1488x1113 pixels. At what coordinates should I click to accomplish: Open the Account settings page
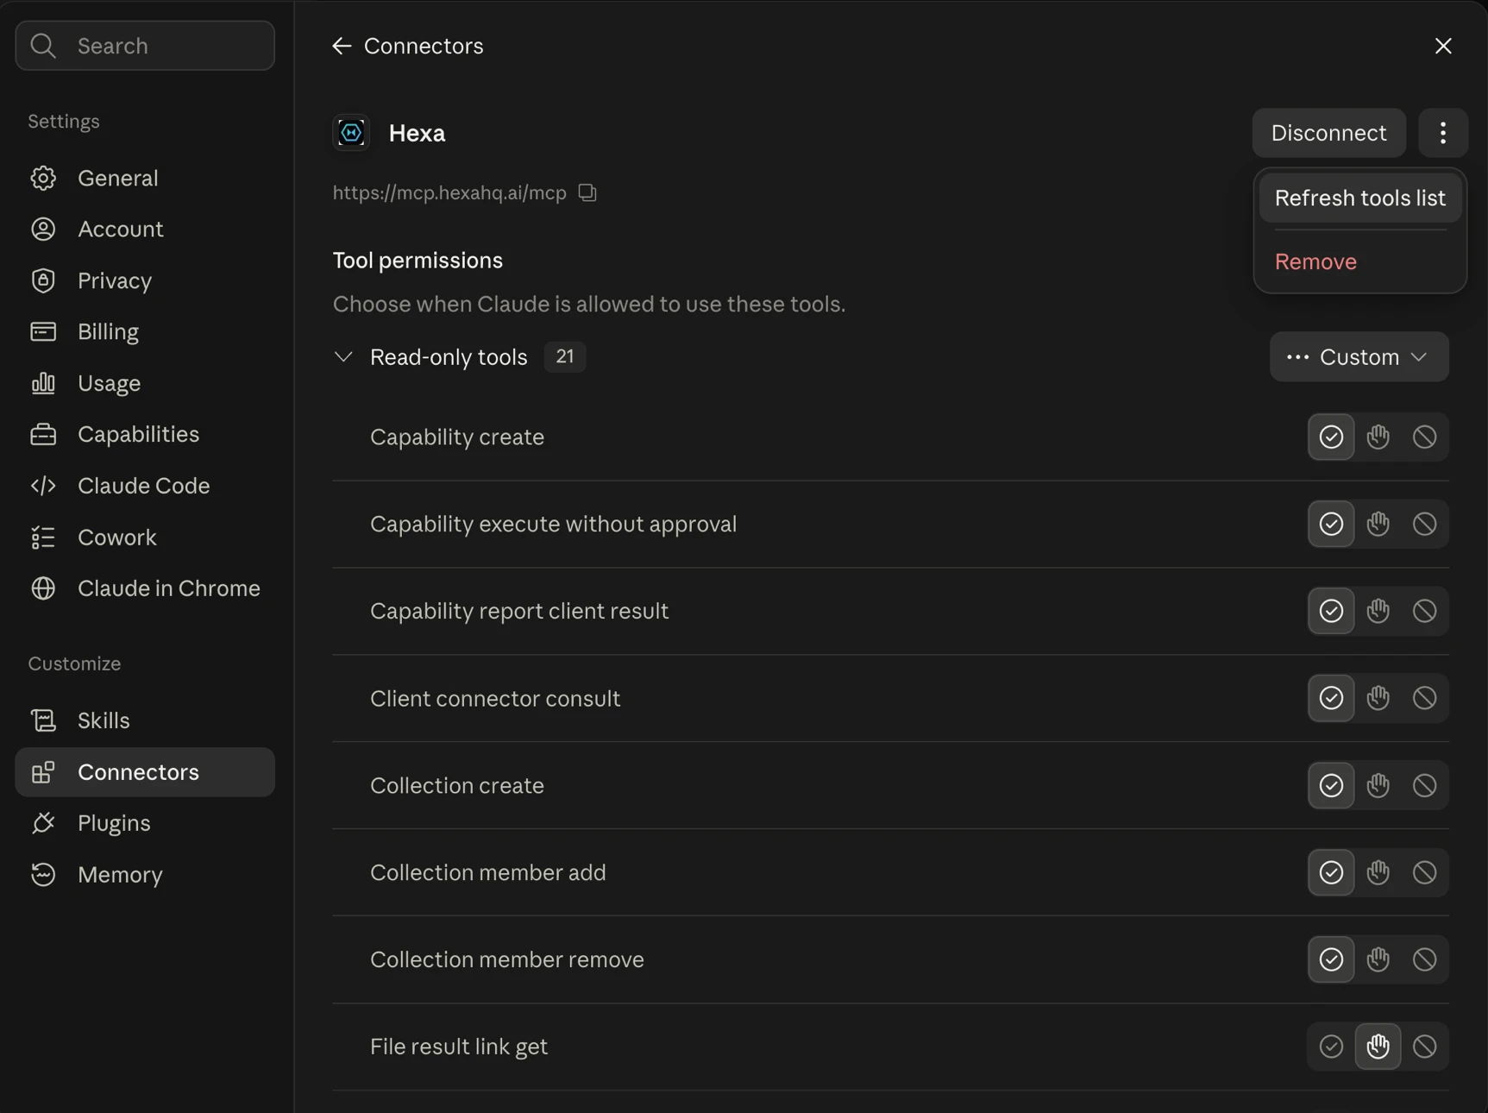(x=145, y=229)
